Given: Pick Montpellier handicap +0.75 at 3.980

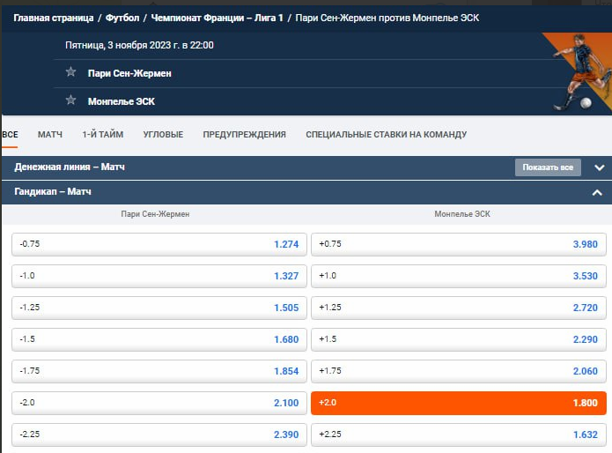Looking at the screenshot, I should 459,244.
